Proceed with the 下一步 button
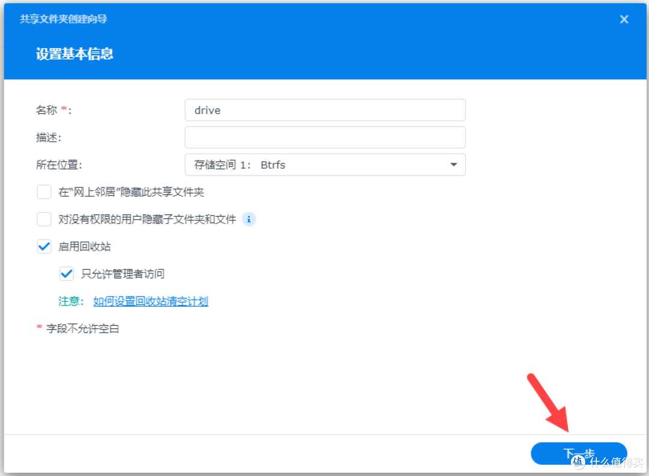 (x=579, y=453)
